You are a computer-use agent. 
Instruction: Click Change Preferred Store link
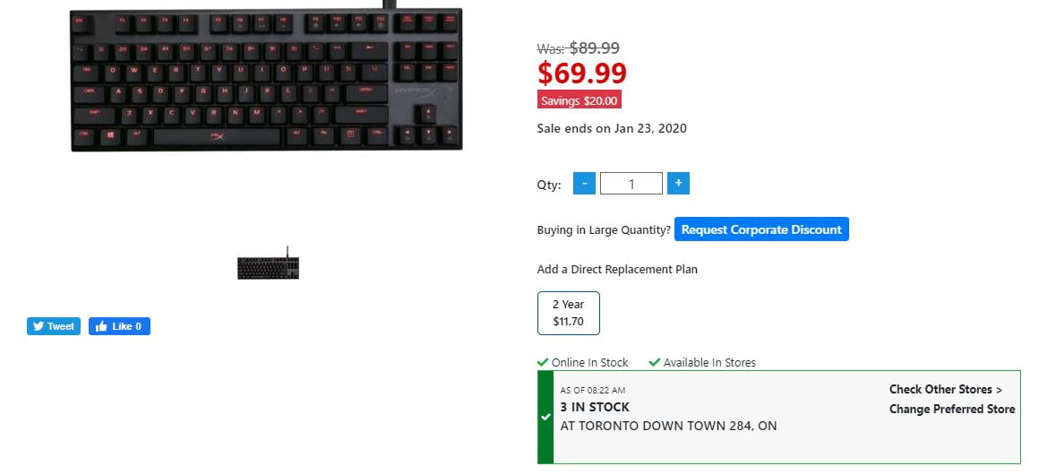(952, 410)
